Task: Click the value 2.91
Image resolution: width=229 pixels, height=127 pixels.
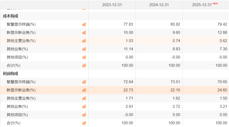Action: click(x=129, y=107)
